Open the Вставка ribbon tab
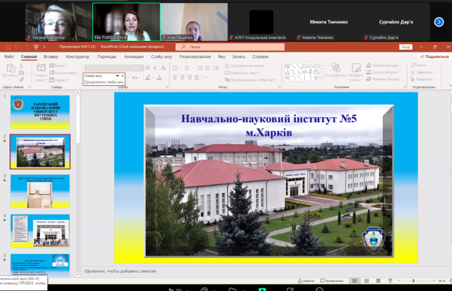This screenshot has height=291, width=452. pos(52,56)
